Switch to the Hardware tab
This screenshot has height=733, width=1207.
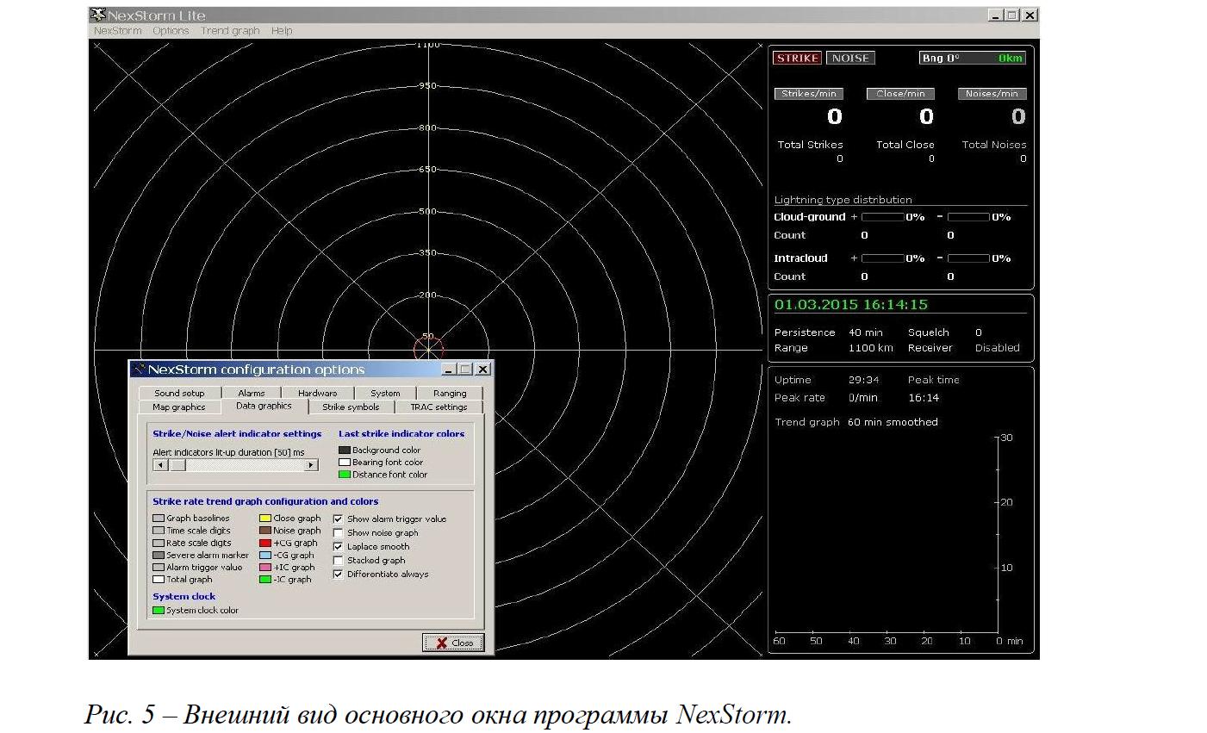[317, 393]
